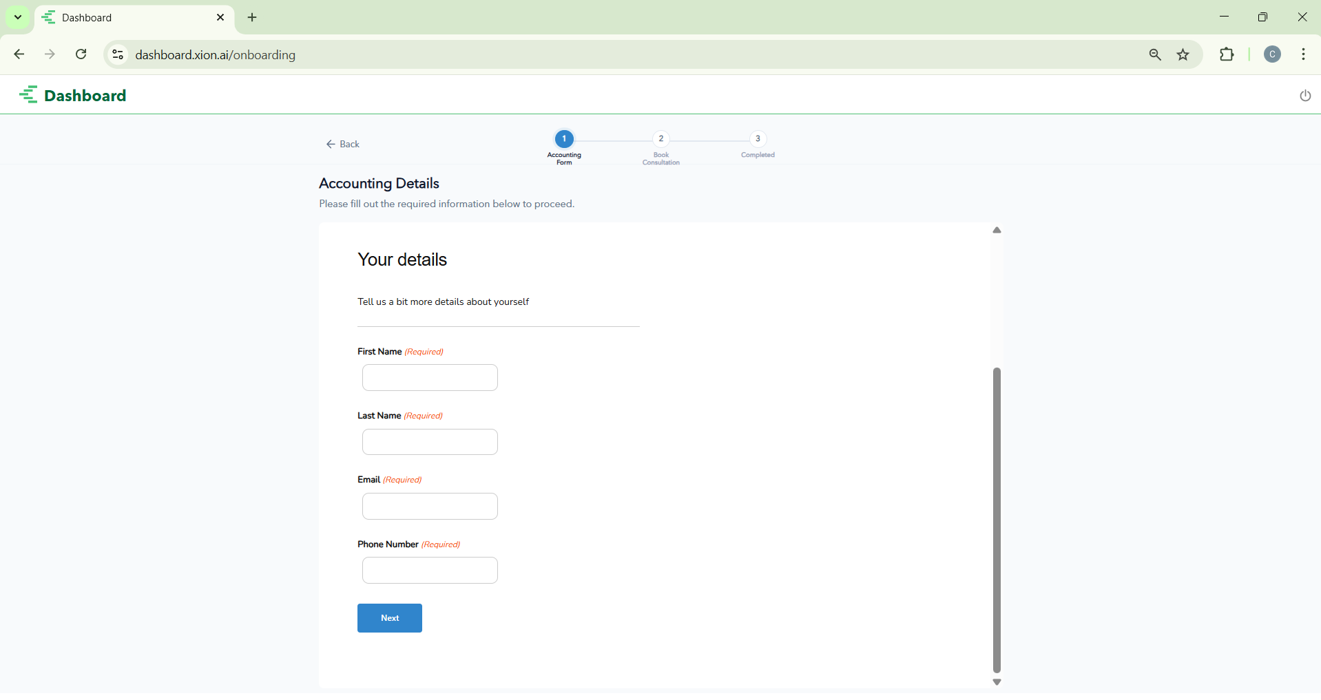
Task: Click the zoom magnifier icon in address bar
Action: 1155,55
